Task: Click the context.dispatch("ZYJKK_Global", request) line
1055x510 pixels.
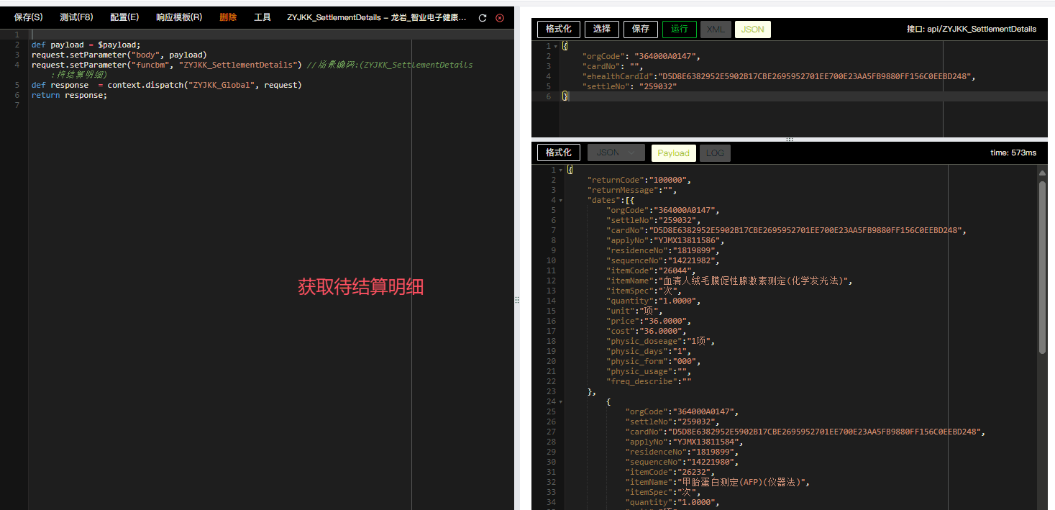Action: (167, 85)
